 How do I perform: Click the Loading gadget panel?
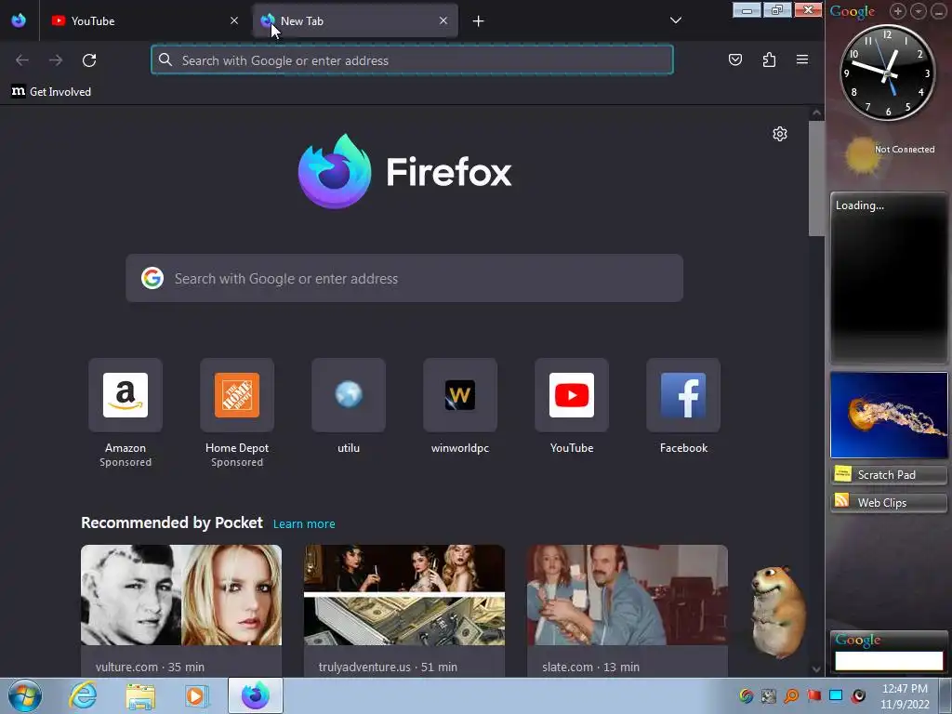coord(889,278)
